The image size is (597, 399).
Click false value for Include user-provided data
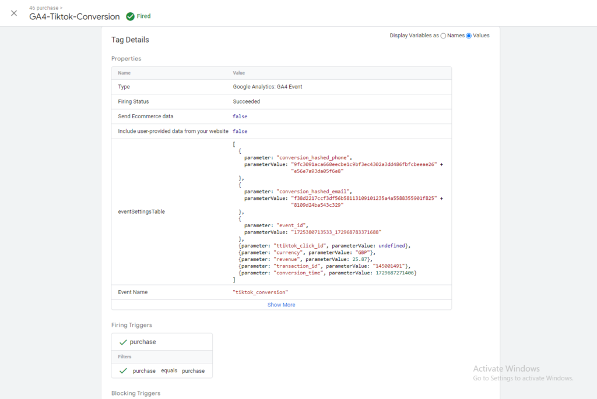(240, 132)
